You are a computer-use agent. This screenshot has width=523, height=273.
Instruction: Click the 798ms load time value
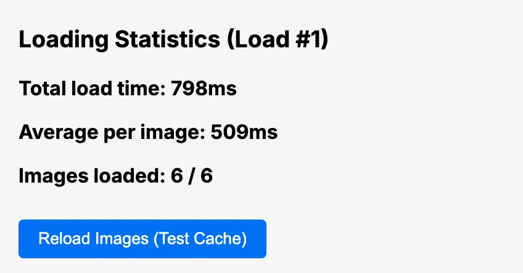[x=204, y=89]
